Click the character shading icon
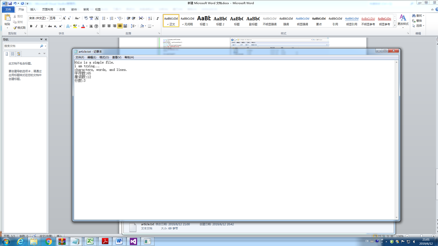This screenshot has width=438, height=246. click(91, 26)
